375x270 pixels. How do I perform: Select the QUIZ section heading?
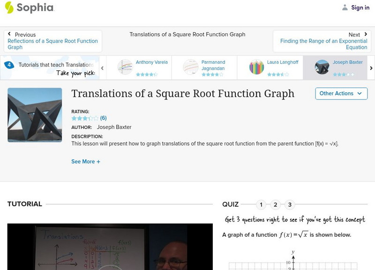(x=230, y=204)
